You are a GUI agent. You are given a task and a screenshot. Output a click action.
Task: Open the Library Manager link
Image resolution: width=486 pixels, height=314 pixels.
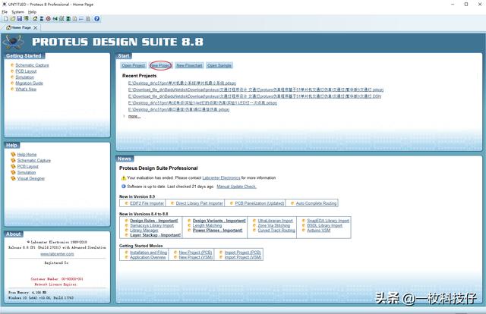pyautogui.click(x=144, y=231)
